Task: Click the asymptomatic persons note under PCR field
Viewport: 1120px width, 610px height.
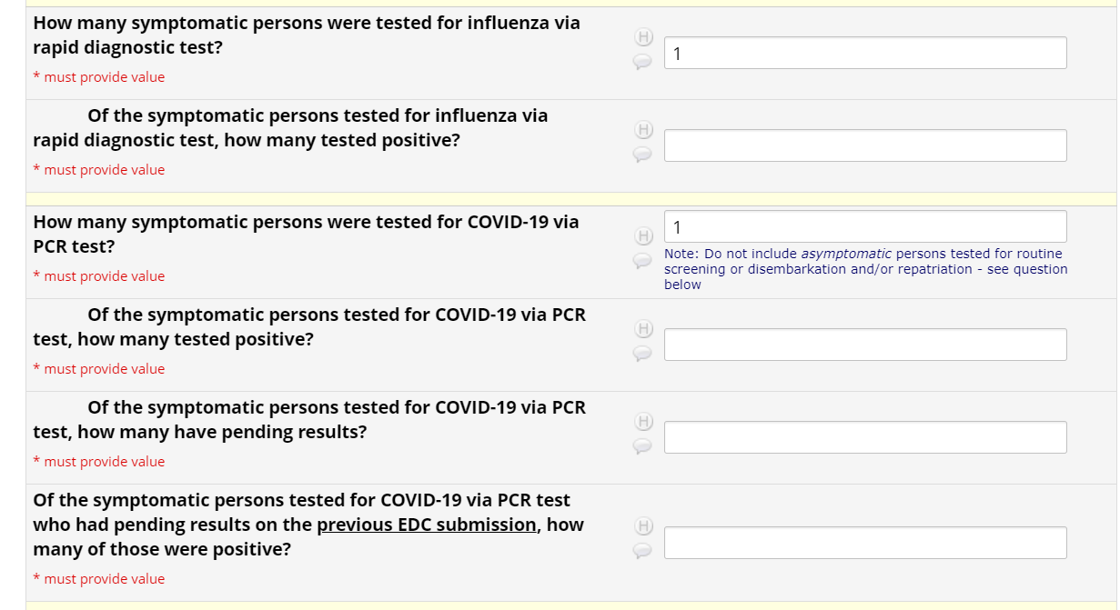Action: pyautogui.click(x=864, y=269)
